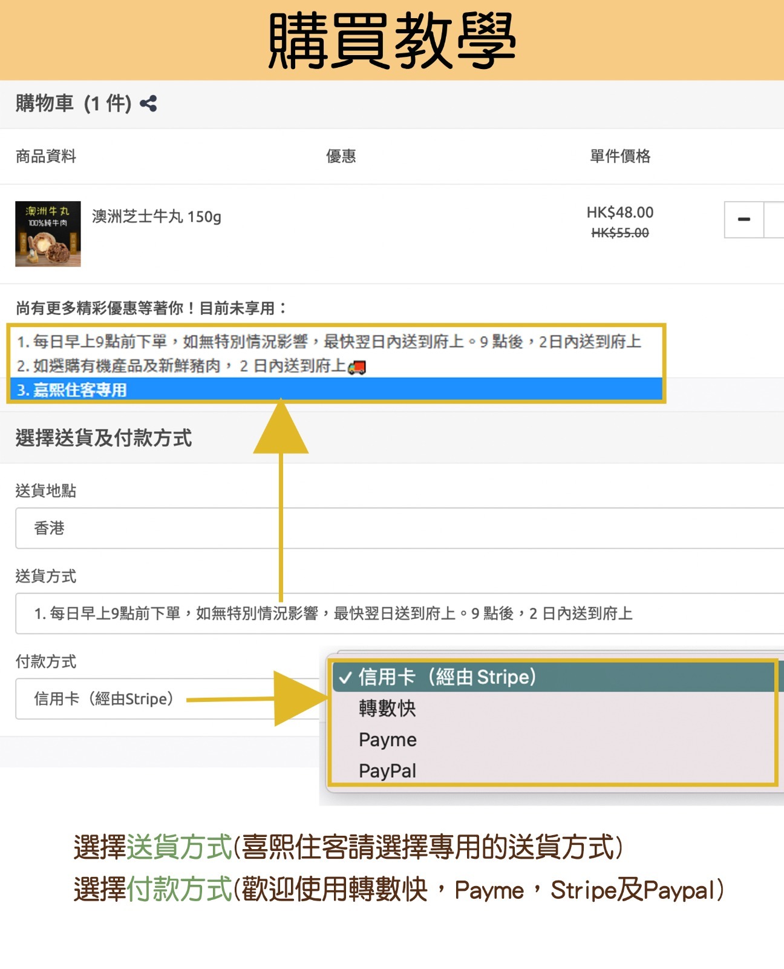Pick PayPal in the payment list

pyautogui.click(x=387, y=771)
